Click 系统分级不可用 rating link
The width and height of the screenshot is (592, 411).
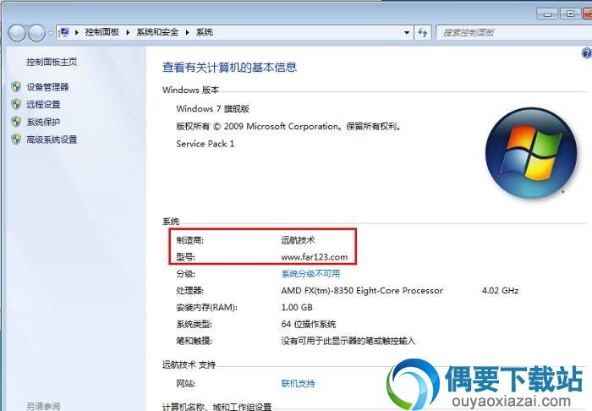click(310, 274)
